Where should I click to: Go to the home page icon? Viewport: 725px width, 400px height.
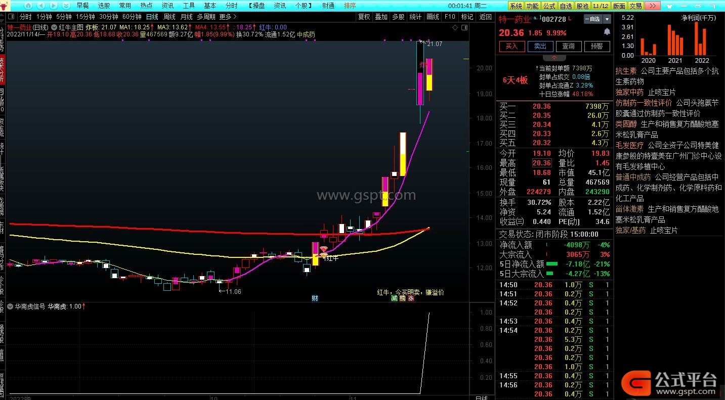coord(28,6)
